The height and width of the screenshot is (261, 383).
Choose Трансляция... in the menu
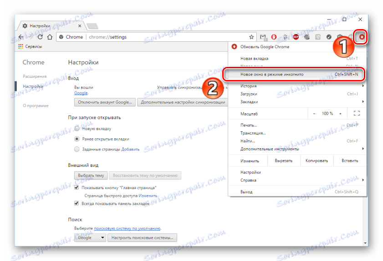[x=297, y=133]
